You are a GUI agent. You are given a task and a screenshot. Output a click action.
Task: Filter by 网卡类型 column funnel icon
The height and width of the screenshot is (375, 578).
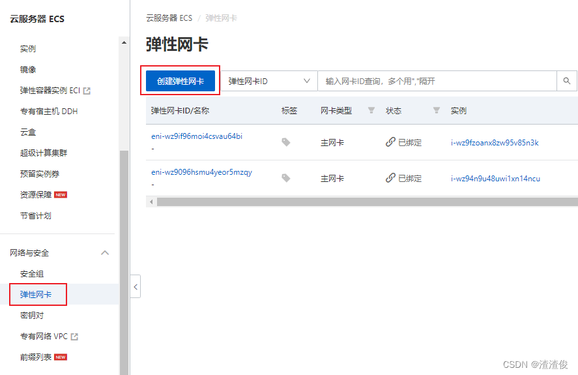click(x=371, y=110)
